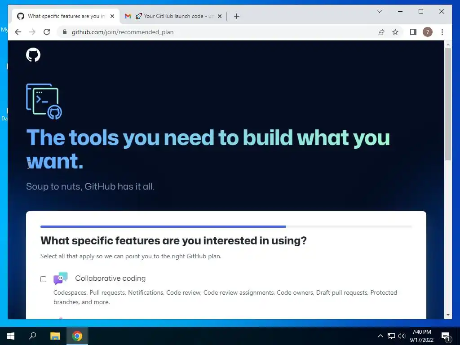Viewport: 460px width, 345px height.
Task: Open network status tray icon
Action: 391,336
